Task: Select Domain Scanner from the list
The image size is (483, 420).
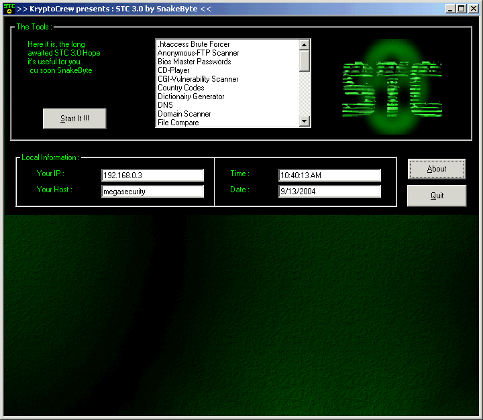Action: tap(184, 114)
